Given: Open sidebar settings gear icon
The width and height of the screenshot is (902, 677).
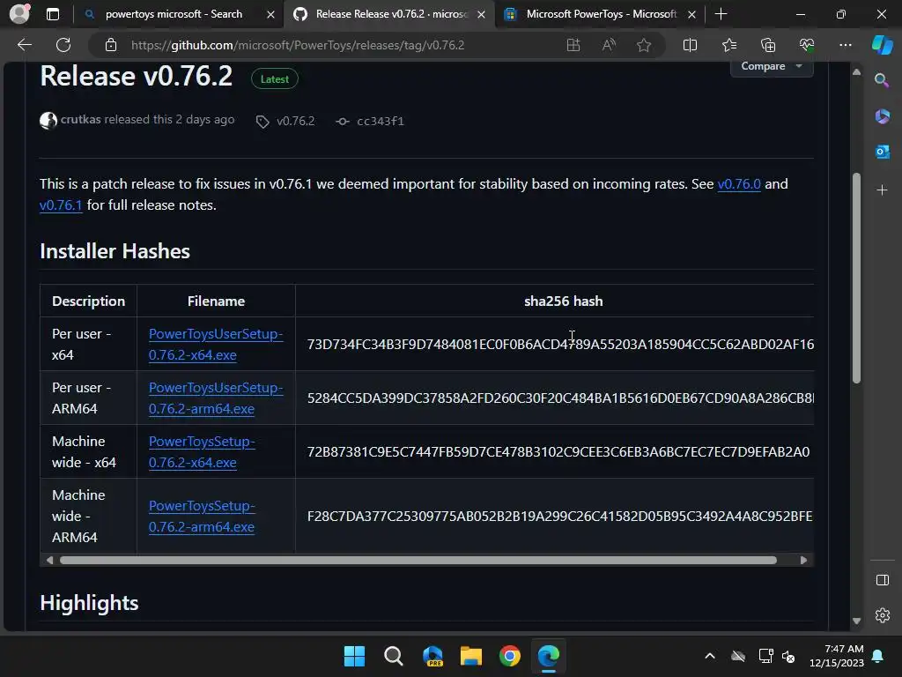Looking at the screenshot, I should point(882,615).
